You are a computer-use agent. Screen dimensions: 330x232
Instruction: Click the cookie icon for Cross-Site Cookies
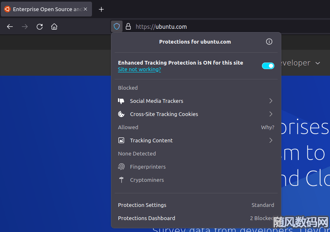tap(121, 114)
